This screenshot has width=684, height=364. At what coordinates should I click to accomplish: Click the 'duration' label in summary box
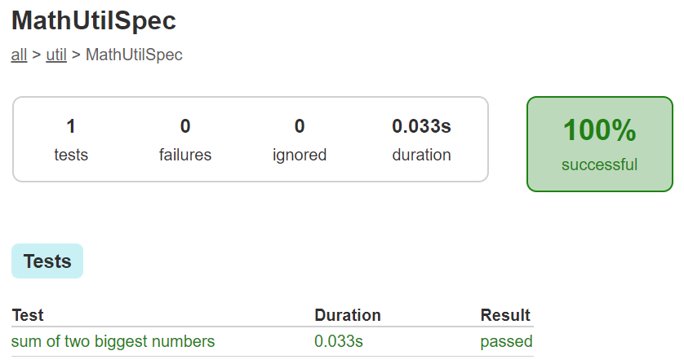(x=421, y=155)
